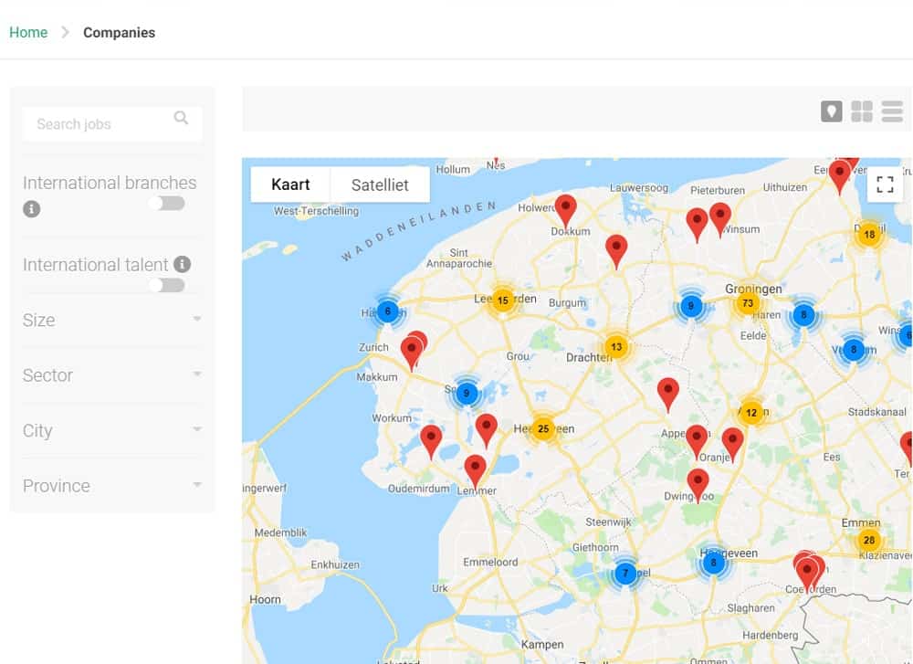Switch to the list rows view
913x664 pixels.
(892, 111)
